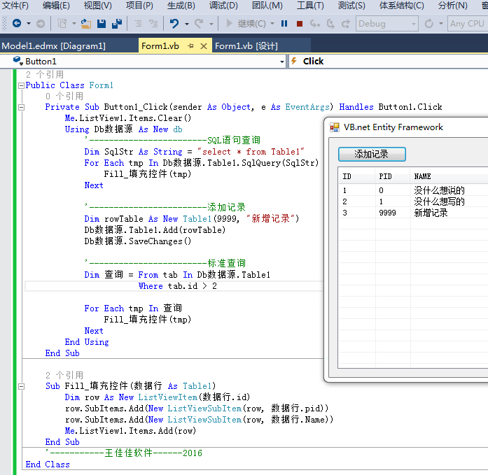Undo the last edit via the toolbar arrow

[x=174, y=24]
